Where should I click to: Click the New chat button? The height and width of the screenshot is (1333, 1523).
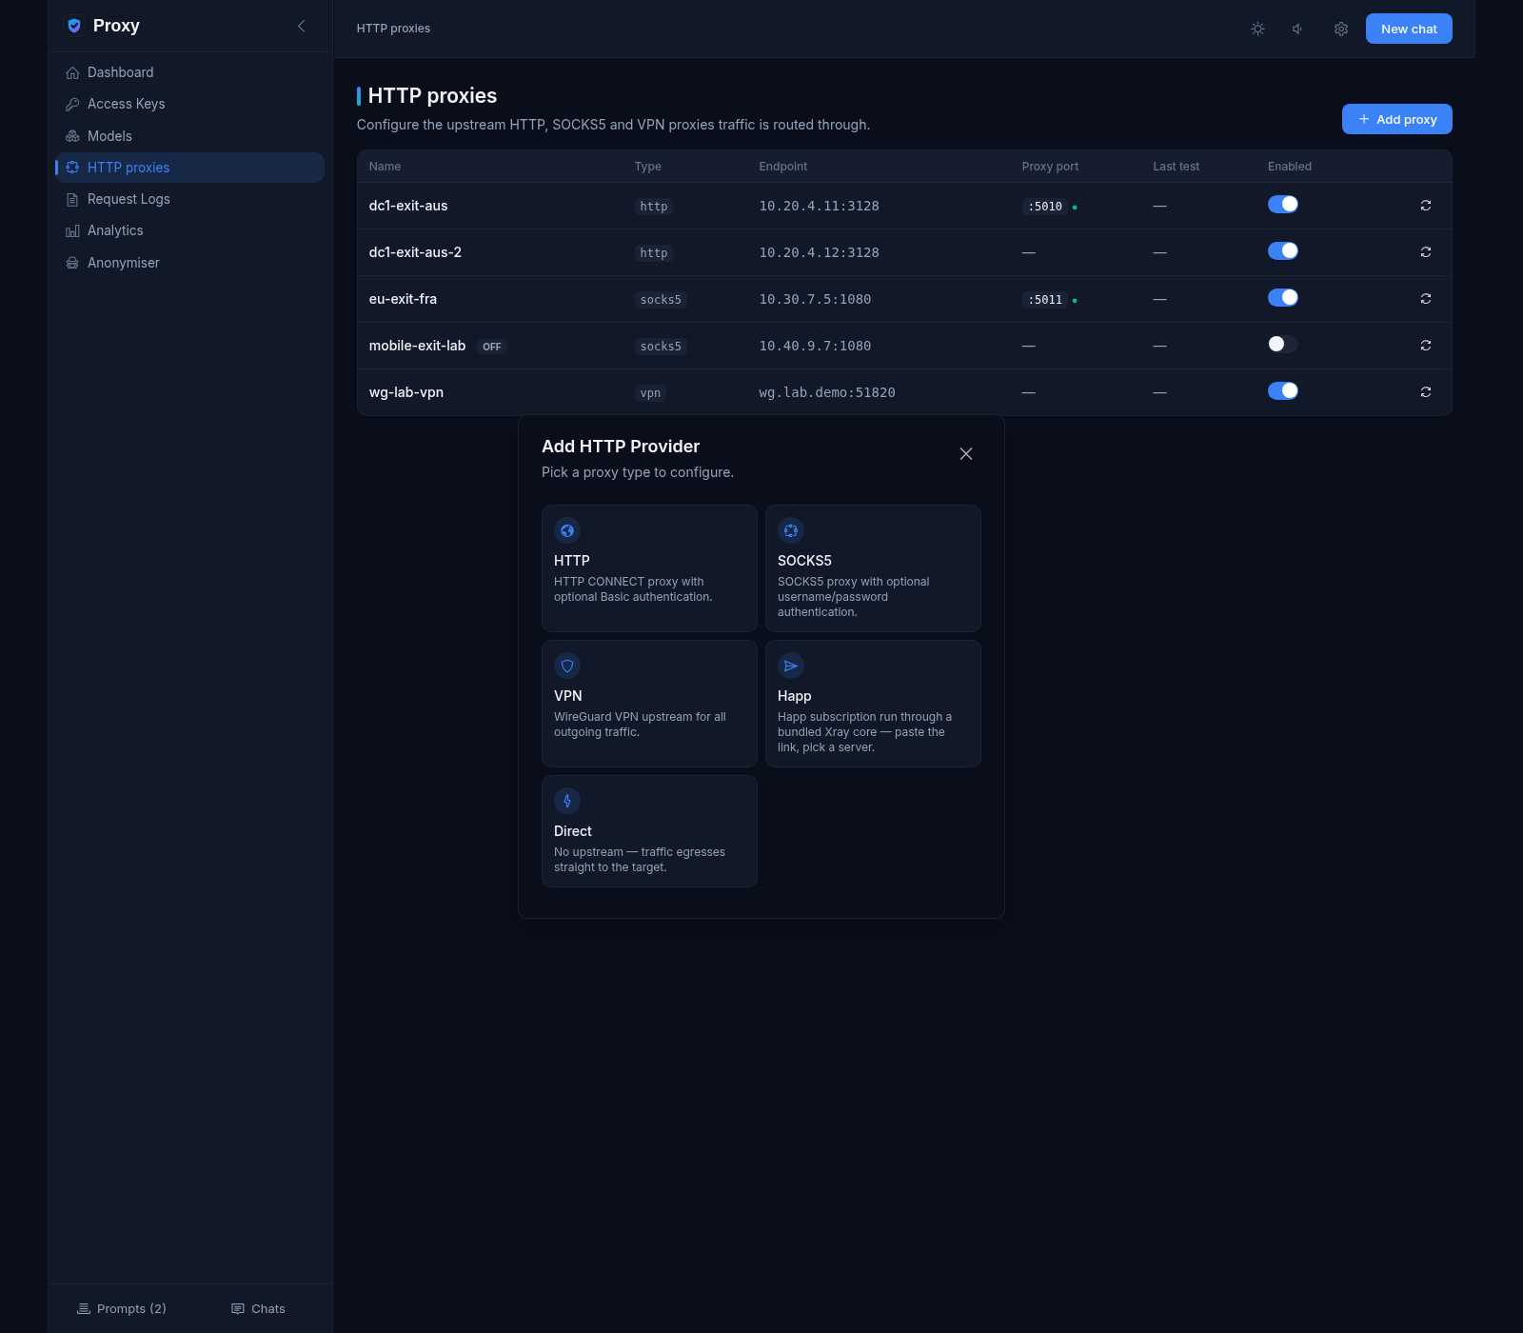(1409, 29)
